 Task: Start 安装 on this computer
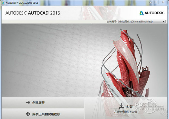pos(126,108)
